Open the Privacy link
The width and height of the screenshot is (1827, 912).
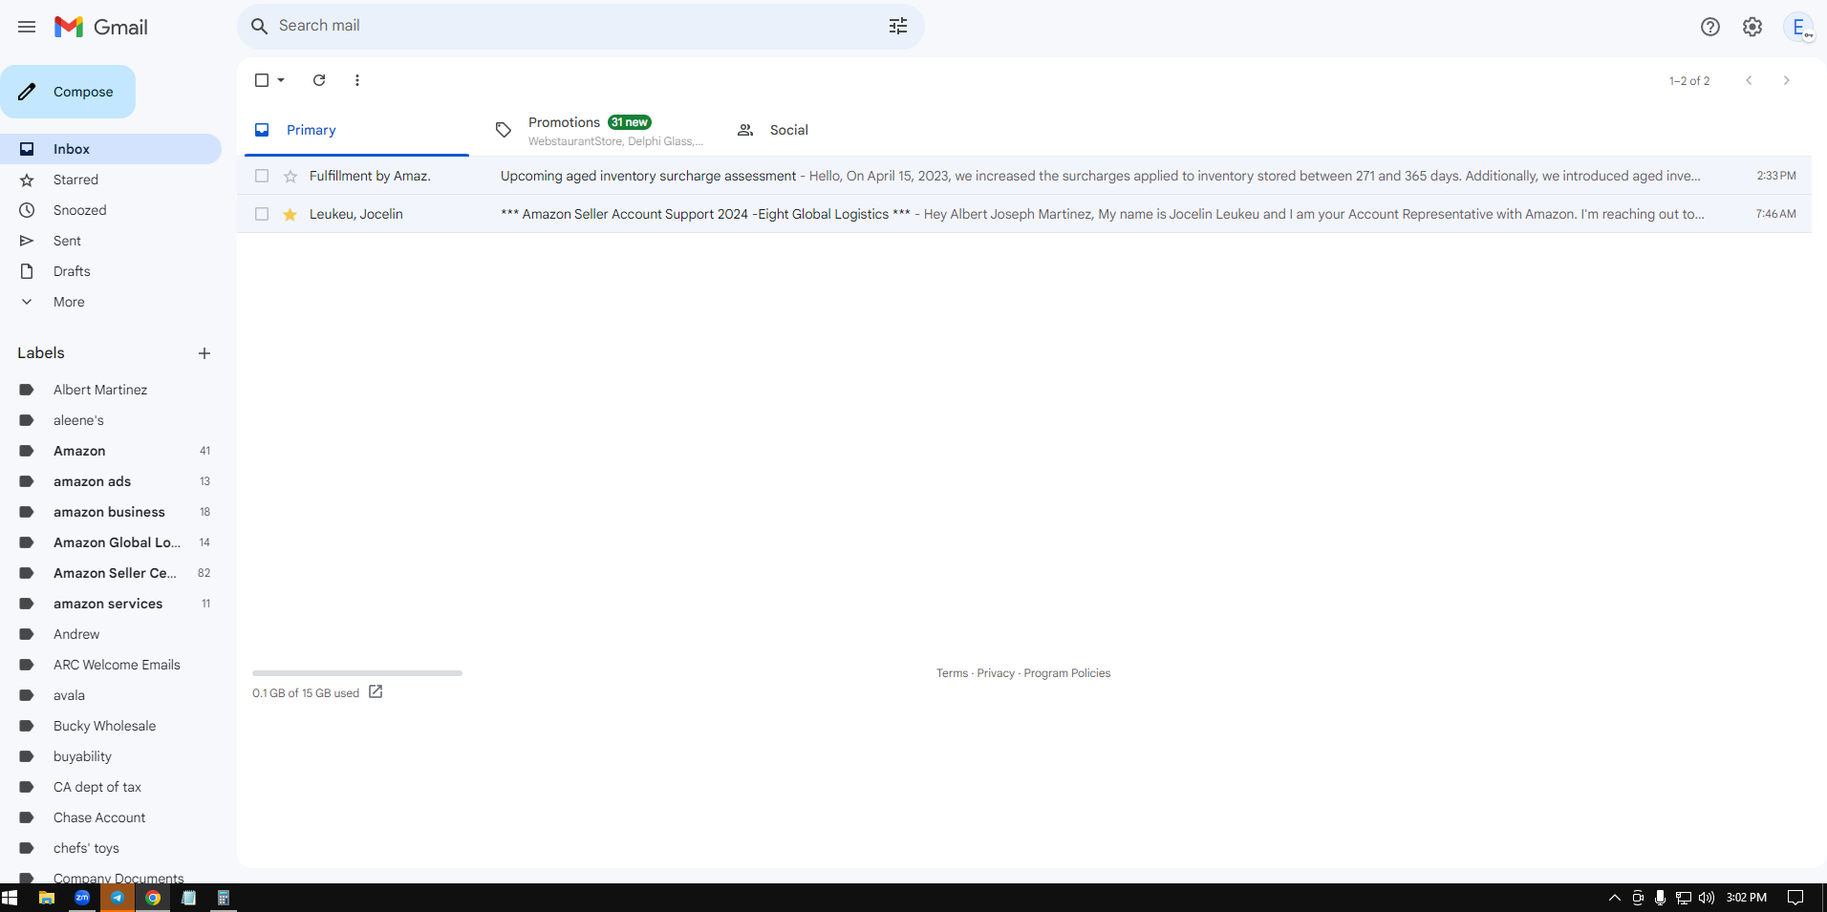tap(996, 673)
